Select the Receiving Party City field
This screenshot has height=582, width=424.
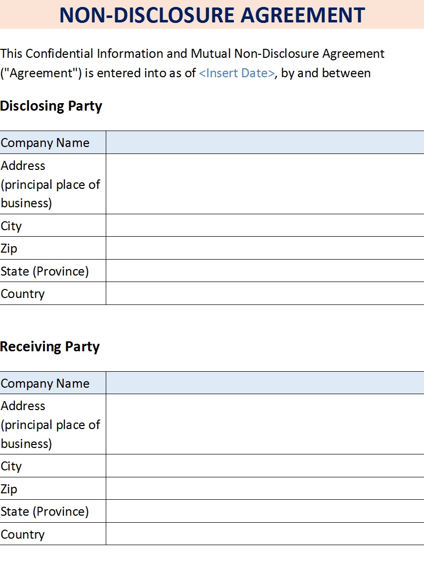(x=265, y=466)
